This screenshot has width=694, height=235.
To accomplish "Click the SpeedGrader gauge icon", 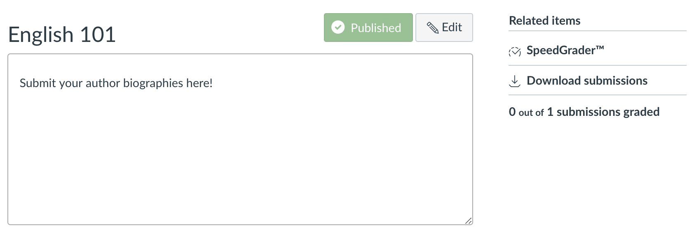I will pos(515,51).
